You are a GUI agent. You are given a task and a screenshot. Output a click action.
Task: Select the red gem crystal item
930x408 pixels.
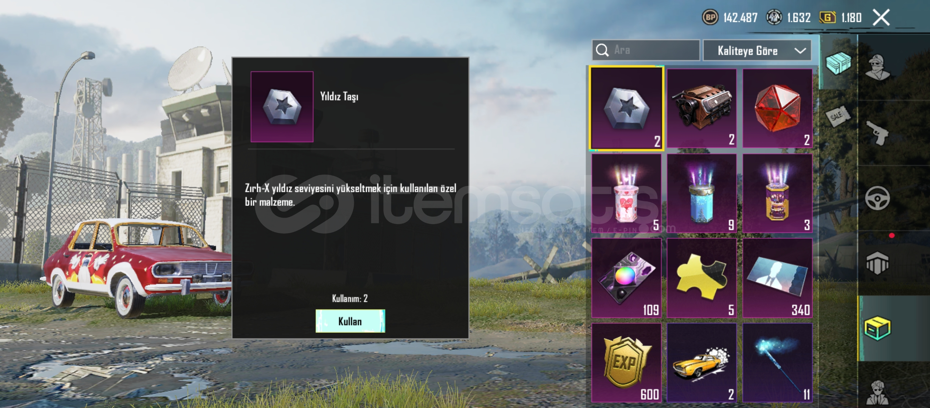pyautogui.click(x=777, y=108)
